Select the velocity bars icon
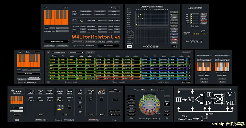246x128 pixels. [31, 91]
